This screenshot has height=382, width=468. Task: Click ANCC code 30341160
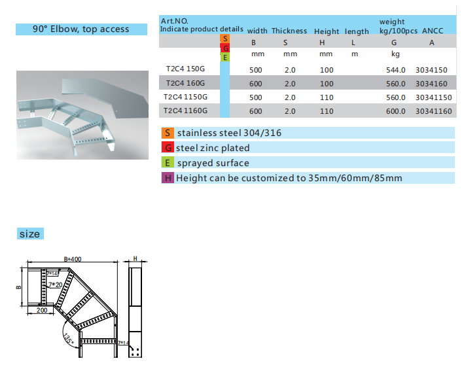[x=433, y=111]
